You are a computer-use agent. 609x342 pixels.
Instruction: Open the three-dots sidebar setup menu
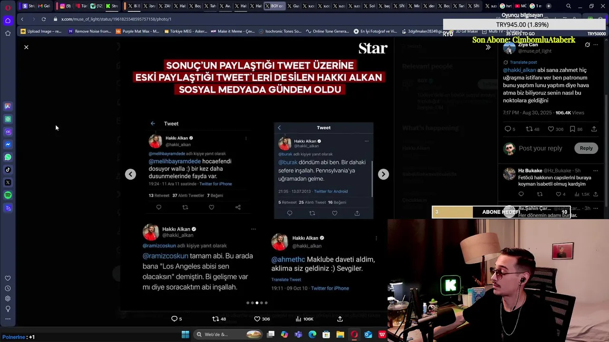(8, 319)
